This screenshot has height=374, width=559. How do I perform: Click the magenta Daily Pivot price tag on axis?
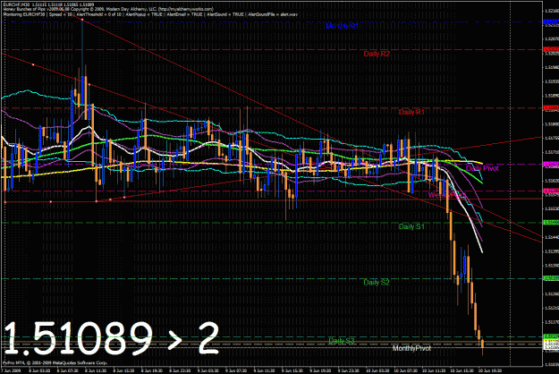551,164
